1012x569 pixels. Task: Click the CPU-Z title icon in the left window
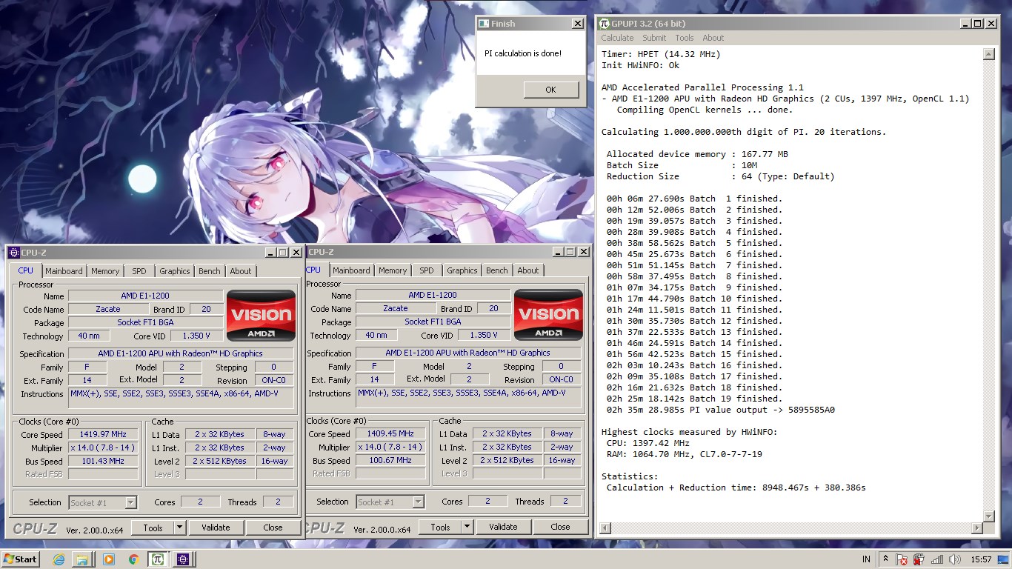tap(14, 253)
